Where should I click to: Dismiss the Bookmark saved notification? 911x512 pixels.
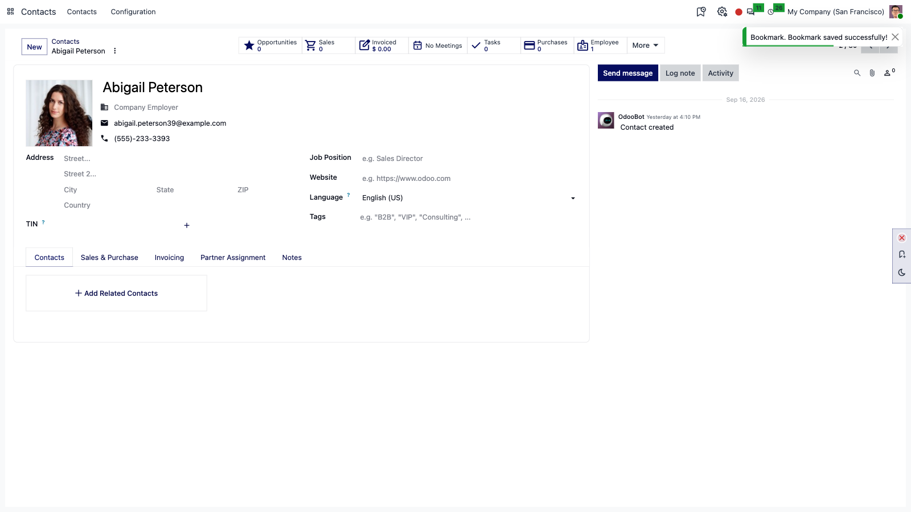(895, 37)
